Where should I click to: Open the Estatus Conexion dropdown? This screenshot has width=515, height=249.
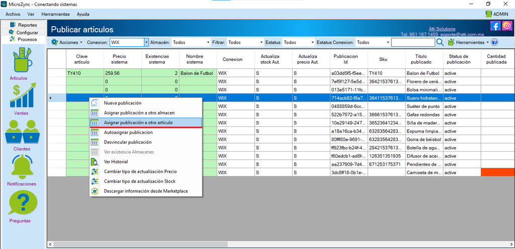[388, 42]
